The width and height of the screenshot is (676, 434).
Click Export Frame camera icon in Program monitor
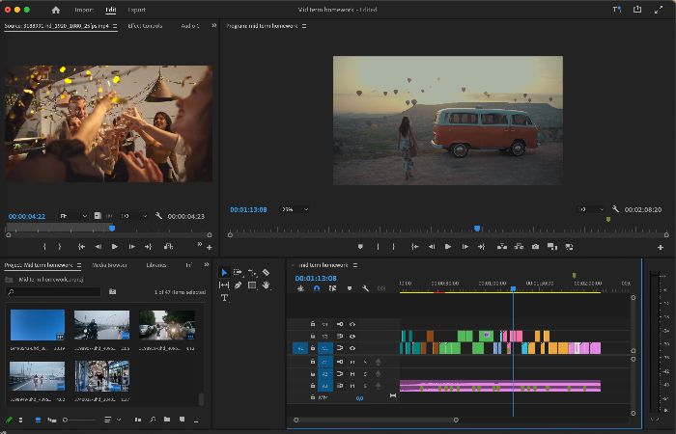535,247
